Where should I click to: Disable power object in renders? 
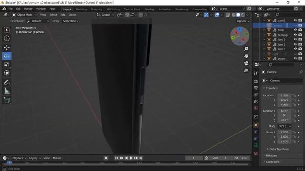pyautogui.click(x=300, y=58)
